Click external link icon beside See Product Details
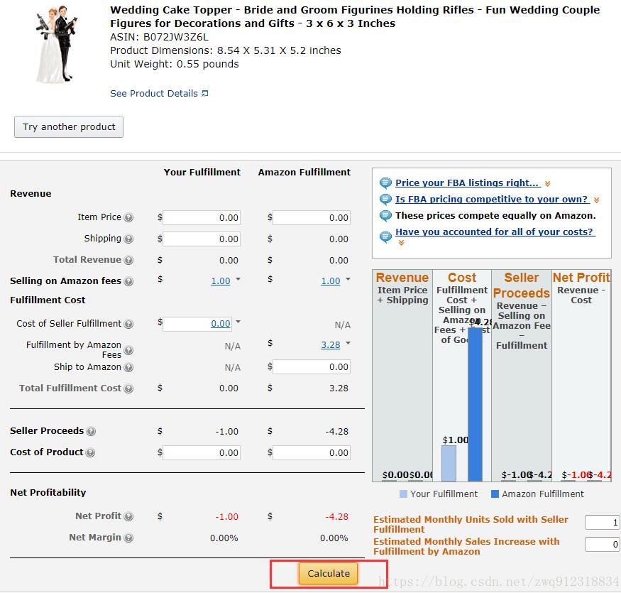Viewport: 621px width, 593px height. [x=205, y=94]
